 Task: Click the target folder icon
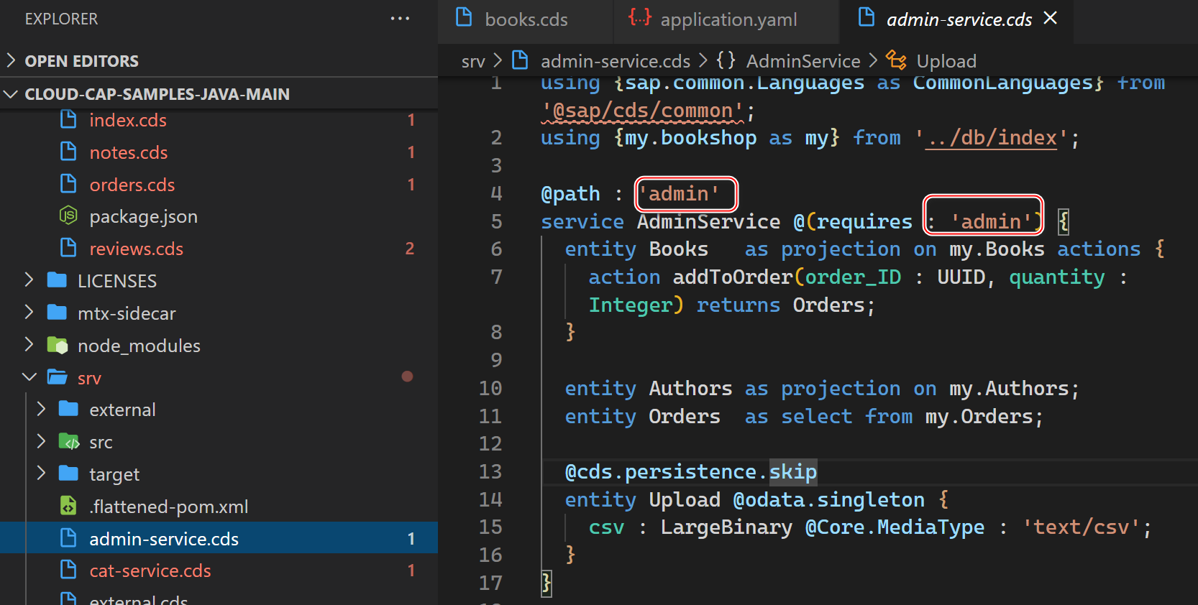pyautogui.click(x=69, y=474)
